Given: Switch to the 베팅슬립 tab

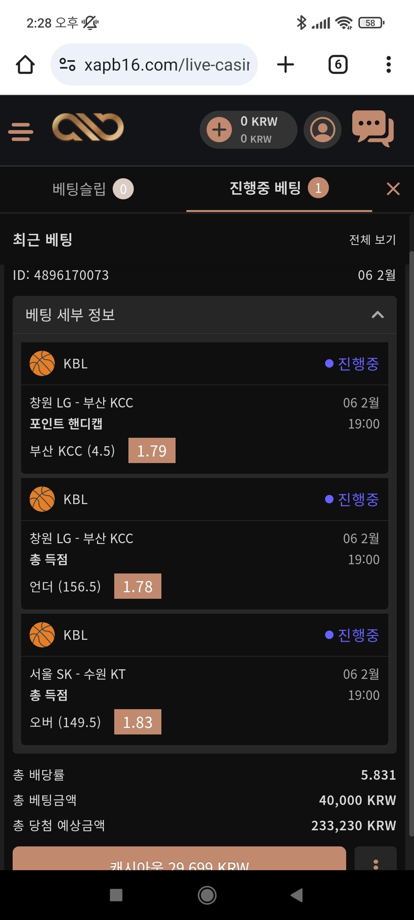Looking at the screenshot, I should 92,189.
